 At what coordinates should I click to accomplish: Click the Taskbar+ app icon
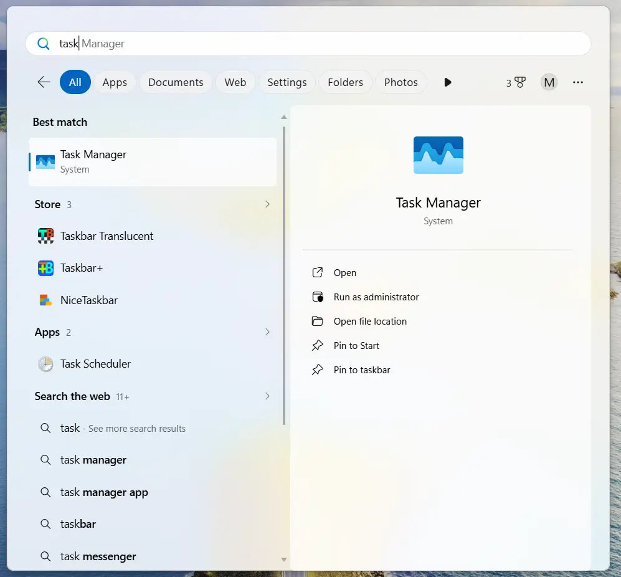click(45, 268)
